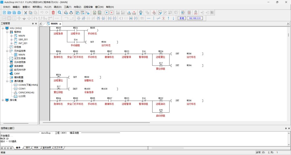Image resolution: width=291 pixels, height=155 pixels.
Task: Click the Save file icon in toolbar
Action: [14, 12]
